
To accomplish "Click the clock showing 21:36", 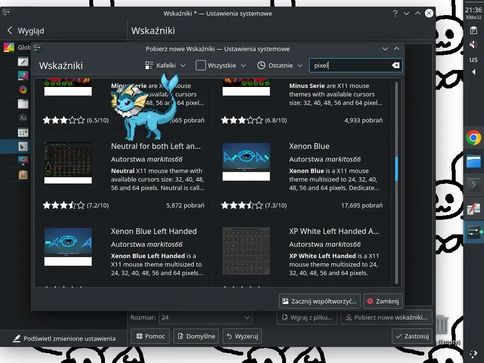I will click(x=474, y=10).
